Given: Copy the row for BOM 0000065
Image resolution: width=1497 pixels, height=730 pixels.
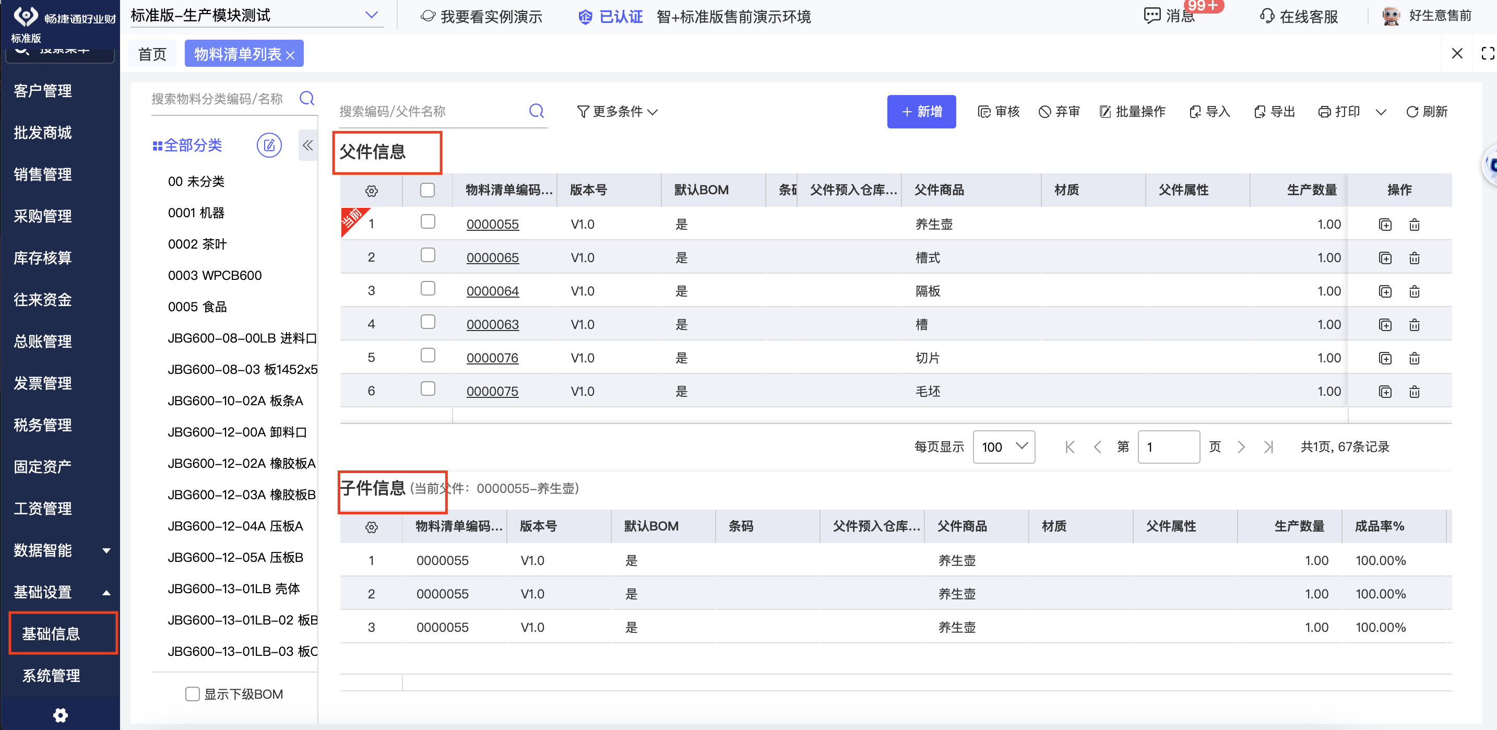Looking at the screenshot, I should 1385,257.
